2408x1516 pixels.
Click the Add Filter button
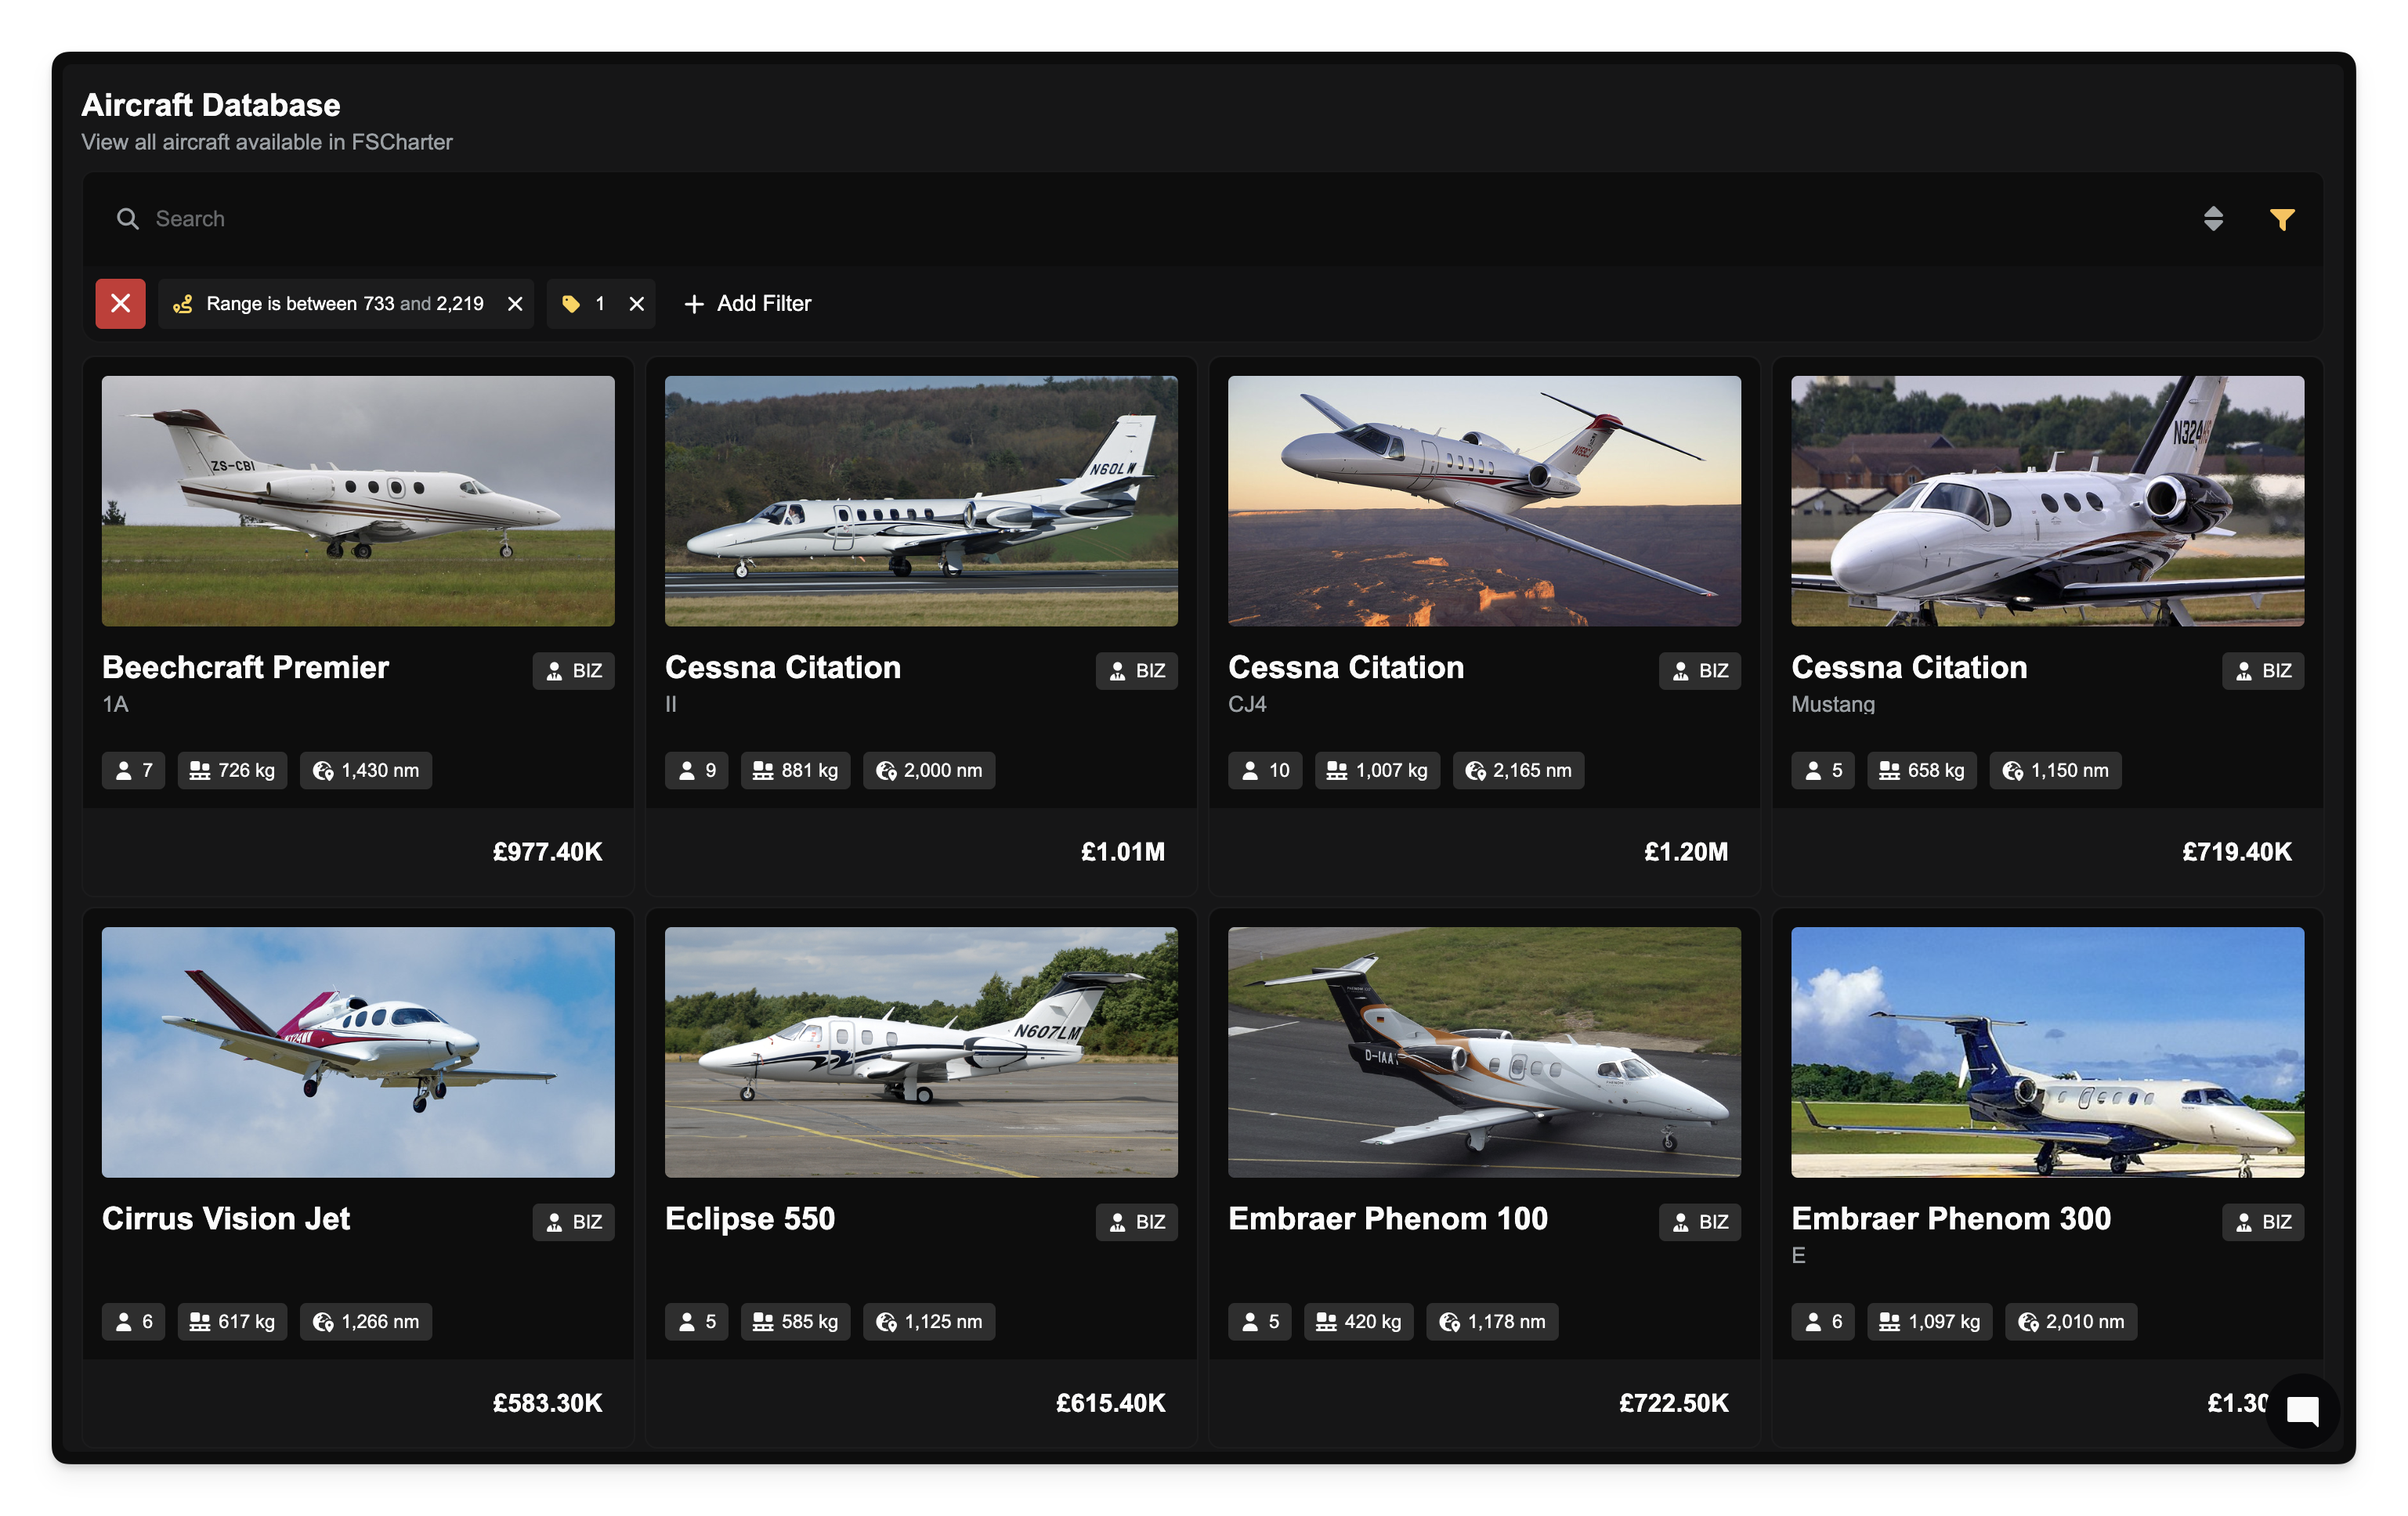pos(747,304)
